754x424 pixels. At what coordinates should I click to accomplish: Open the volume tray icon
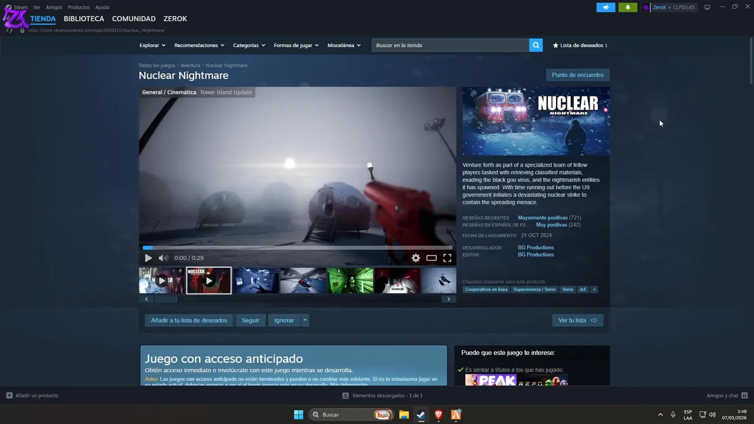click(x=712, y=415)
